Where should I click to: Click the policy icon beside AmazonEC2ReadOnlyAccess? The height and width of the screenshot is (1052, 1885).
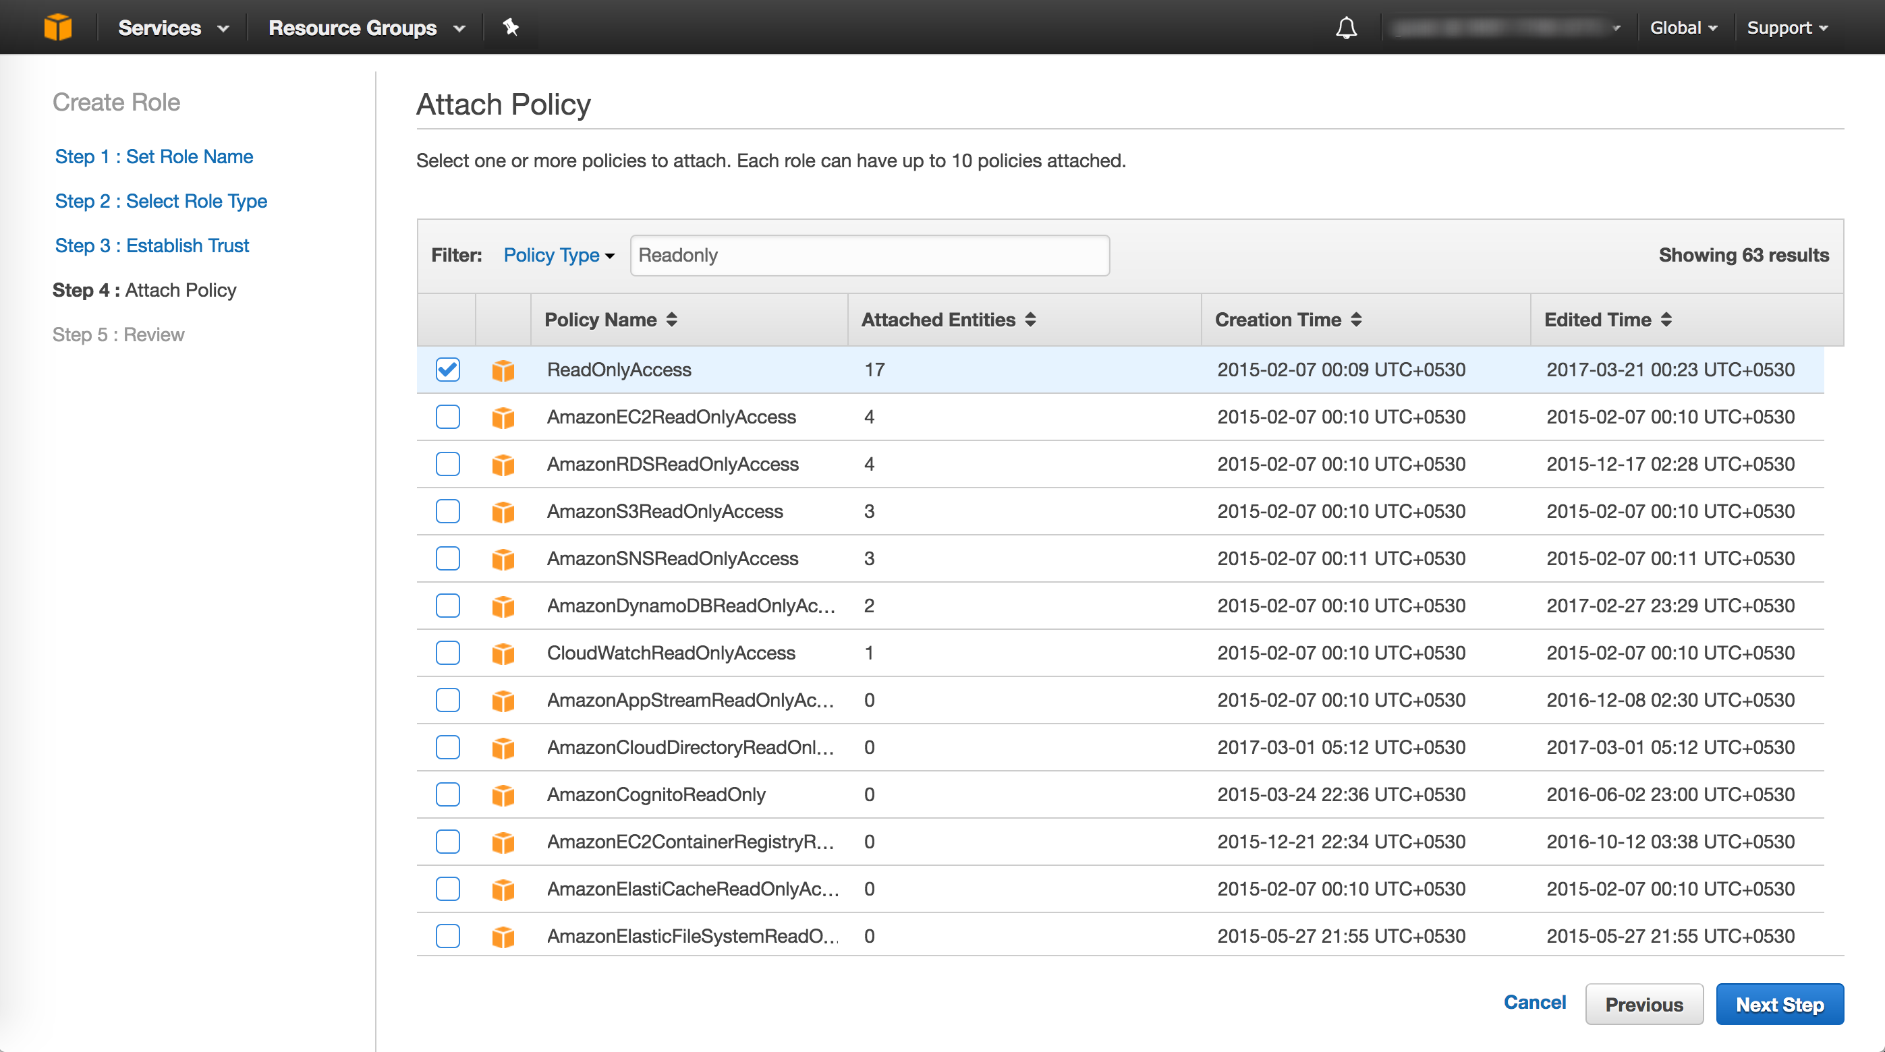[503, 417]
